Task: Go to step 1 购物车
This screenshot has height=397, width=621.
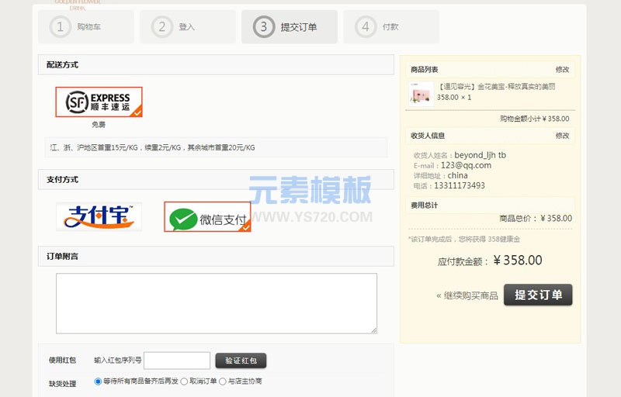Action: point(85,27)
